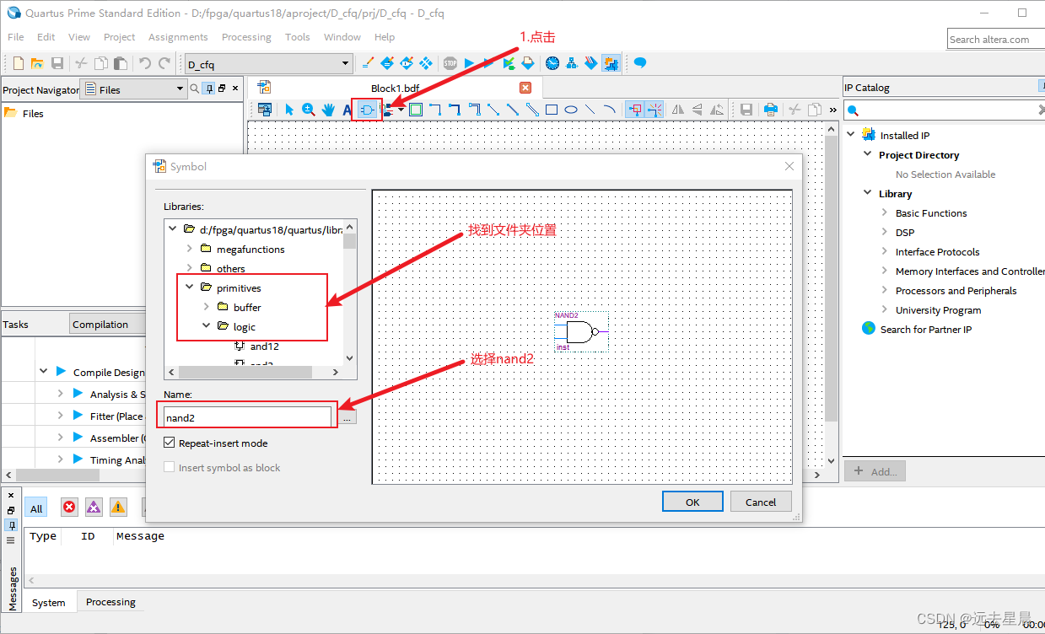Screen dimensions: 1045x634
Task: Stop processing with the STOP icon
Action: [x=450, y=63]
